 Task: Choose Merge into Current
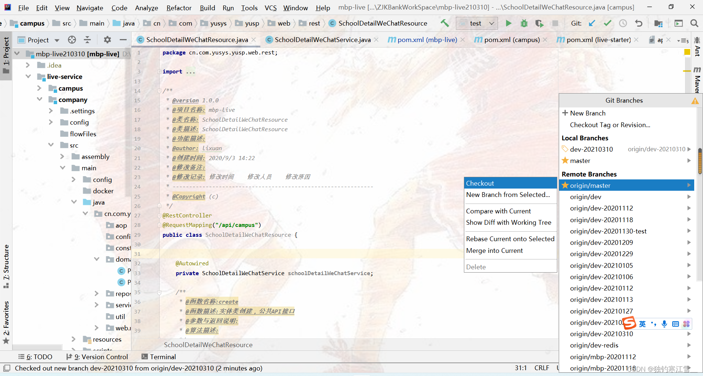510,251
